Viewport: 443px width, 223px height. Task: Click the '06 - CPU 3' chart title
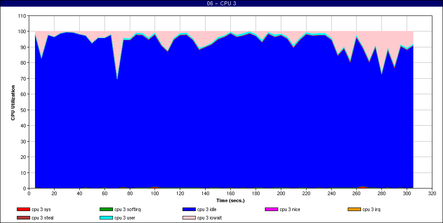(221, 4)
